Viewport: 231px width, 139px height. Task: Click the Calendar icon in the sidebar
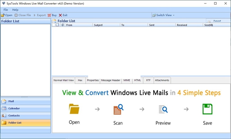(x=4, y=108)
